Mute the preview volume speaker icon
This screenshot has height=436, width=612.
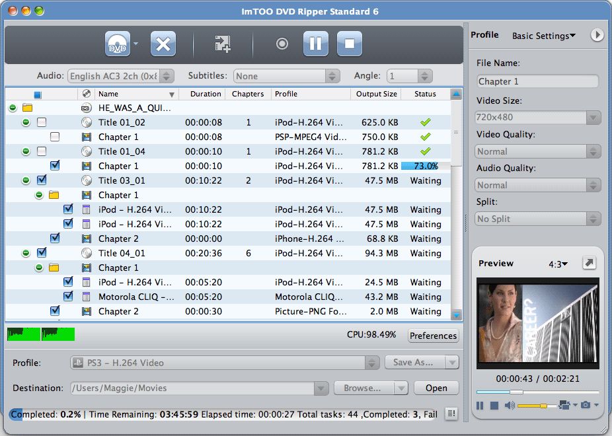click(510, 406)
